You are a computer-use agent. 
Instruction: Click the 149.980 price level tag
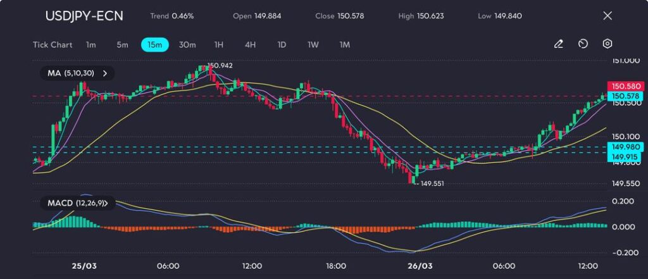click(x=625, y=147)
